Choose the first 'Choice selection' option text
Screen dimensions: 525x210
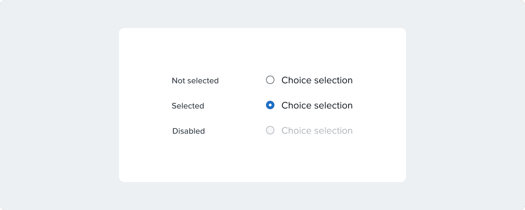(317, 80)
